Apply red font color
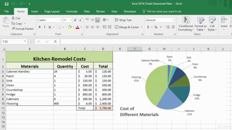Screen dimensions: 232x130 pos(77,27)
